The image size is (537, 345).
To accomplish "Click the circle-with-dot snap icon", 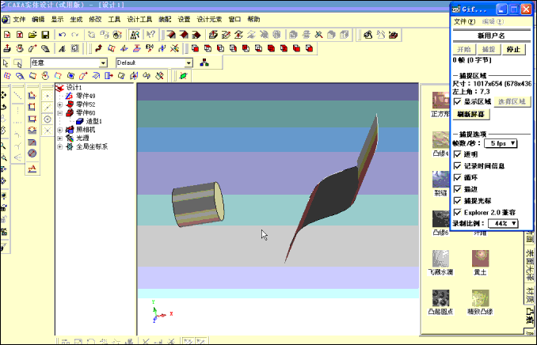I will [48, 119].
